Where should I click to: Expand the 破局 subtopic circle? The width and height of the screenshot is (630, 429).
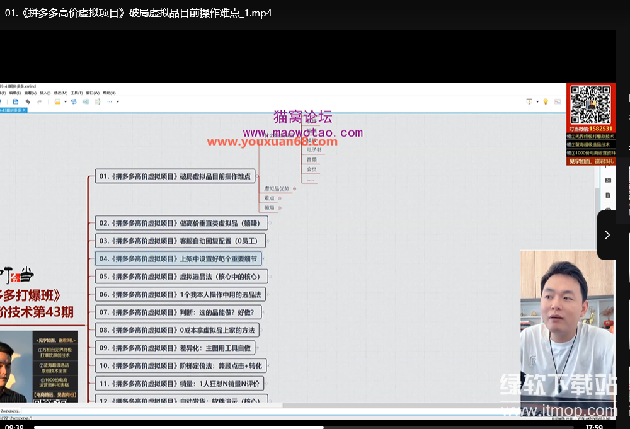coord(280,208)
